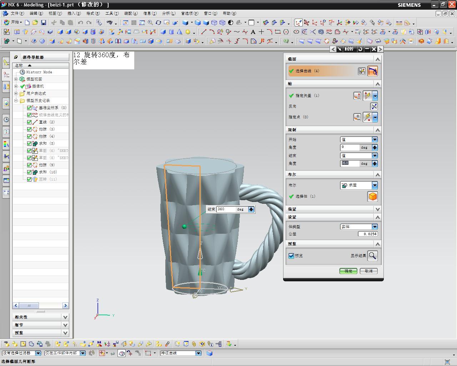
Task: Expand the Model Views tree node
Action: tap(16, 79)
